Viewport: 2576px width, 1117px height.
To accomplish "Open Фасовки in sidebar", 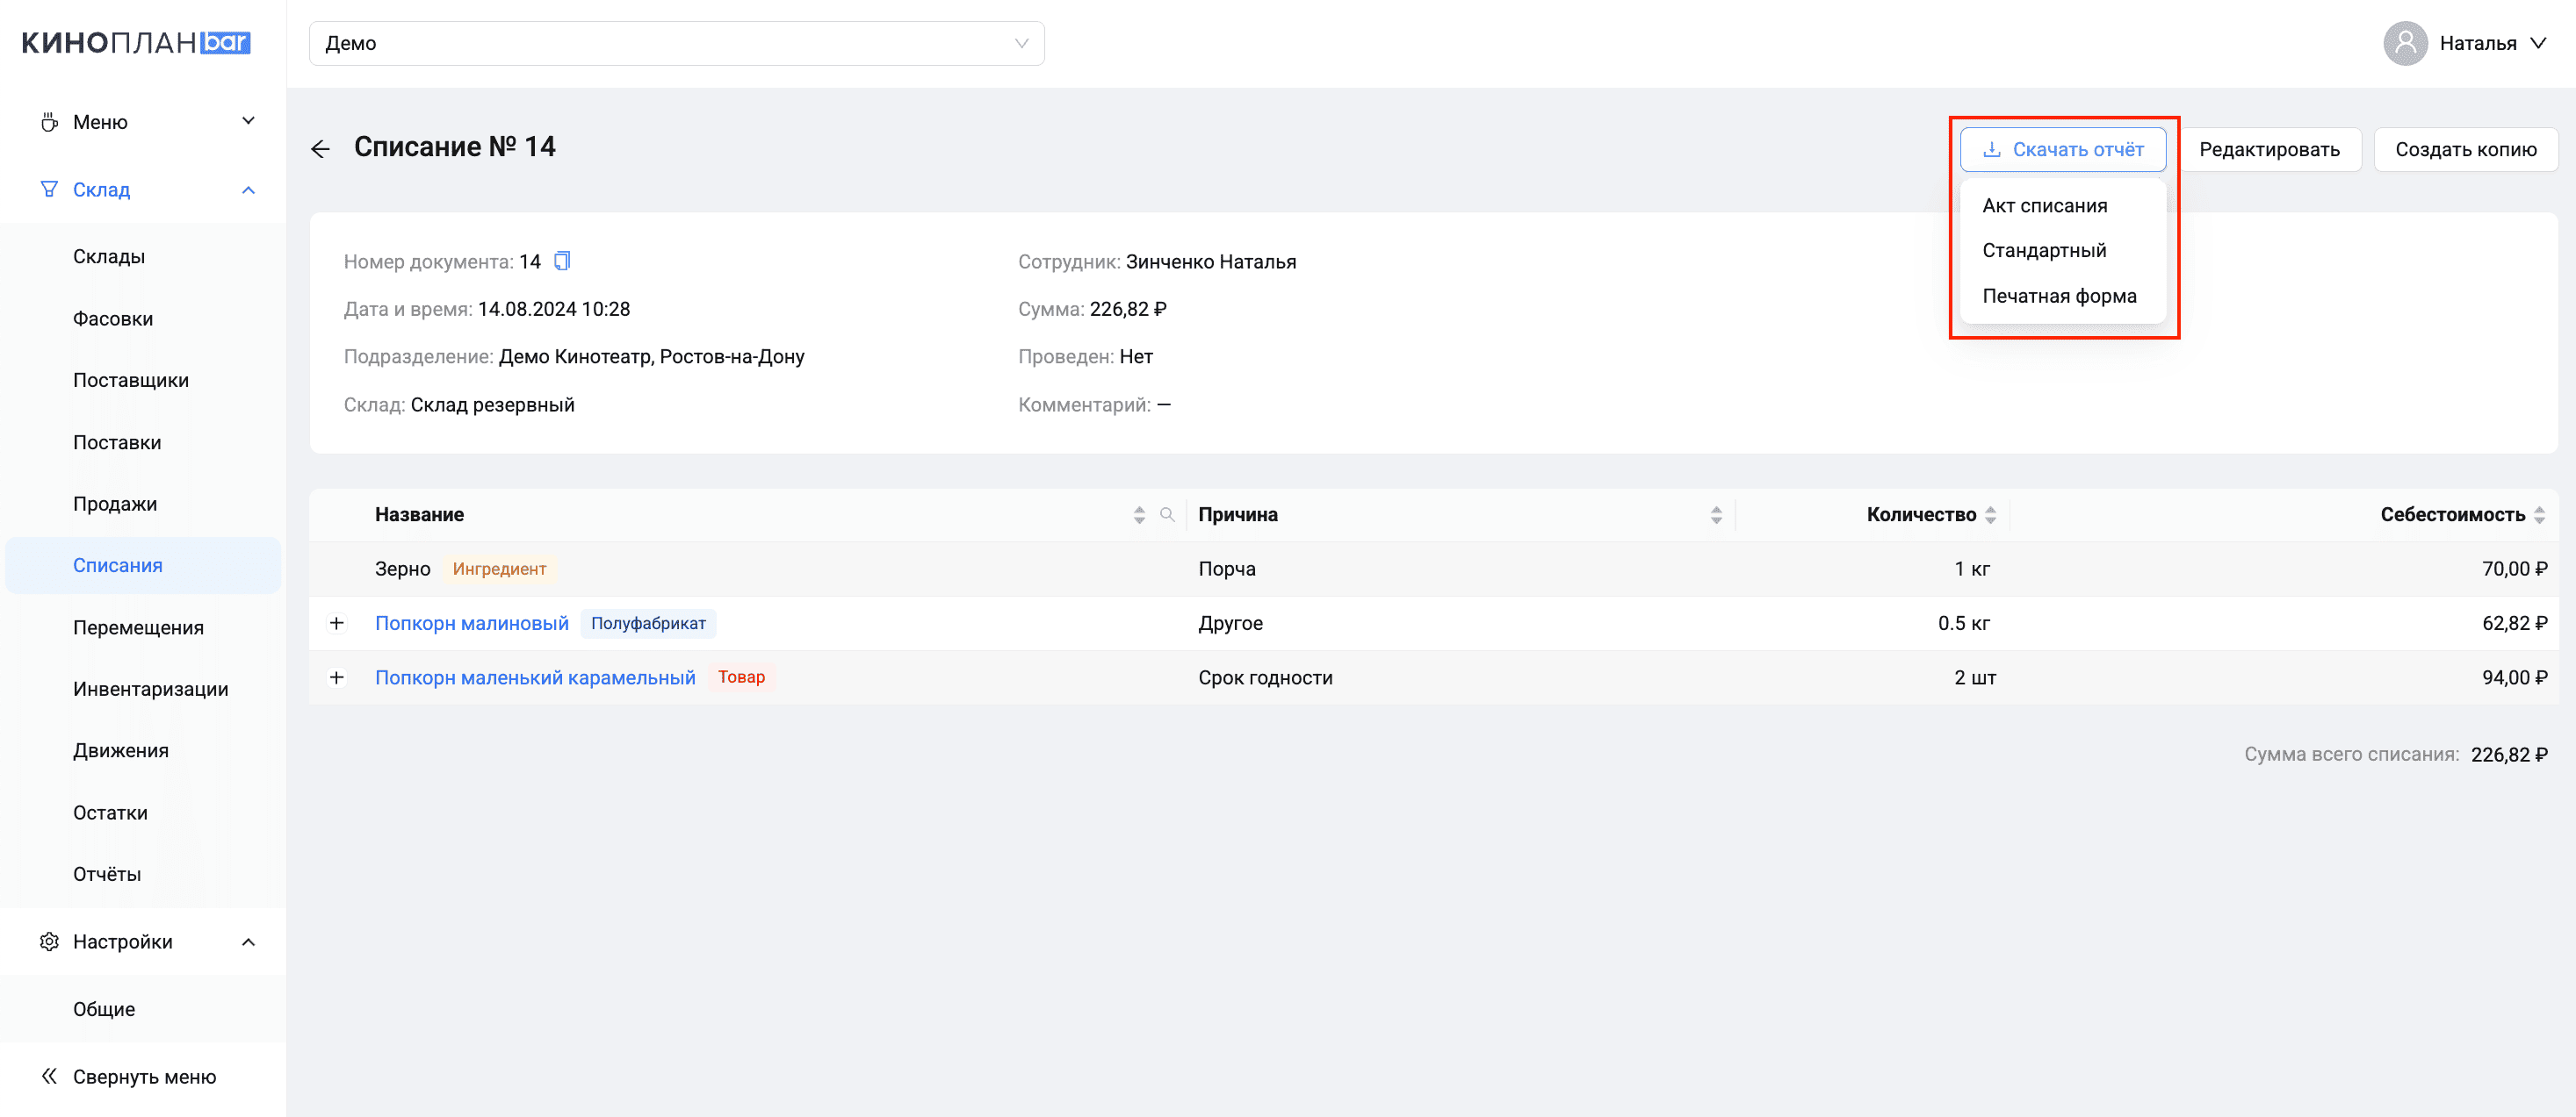I will (x=113, y=318).
